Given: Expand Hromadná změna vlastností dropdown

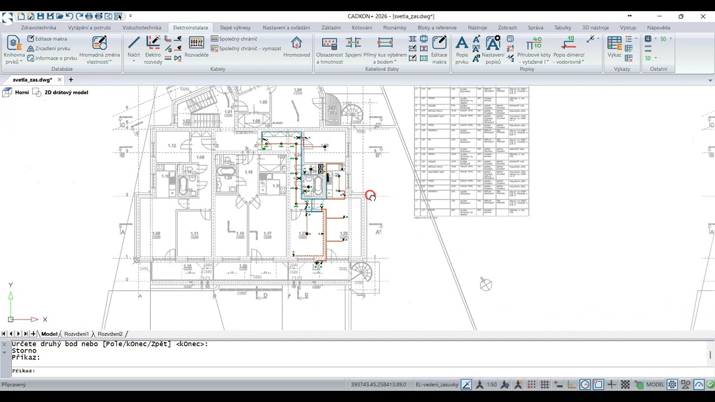Looking at the screenshot, I should (111, 62).
